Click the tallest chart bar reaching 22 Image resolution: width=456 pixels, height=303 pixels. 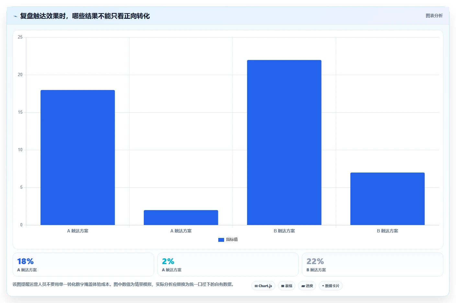point(284,142)
